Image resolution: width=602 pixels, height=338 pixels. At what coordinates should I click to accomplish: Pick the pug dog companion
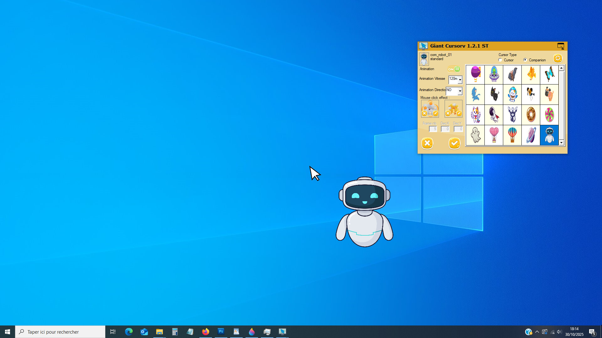click(549, 95)
